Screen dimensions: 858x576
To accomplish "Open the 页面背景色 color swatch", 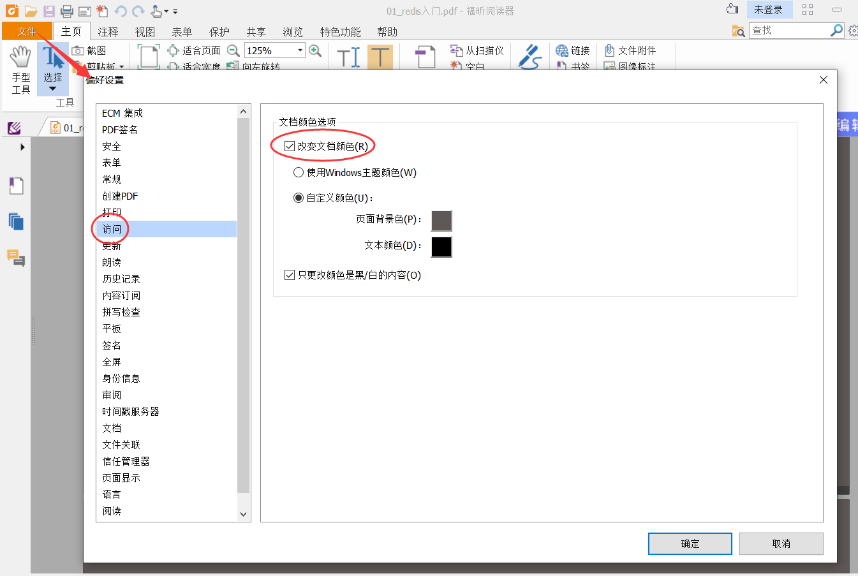I will click(443, 221).
